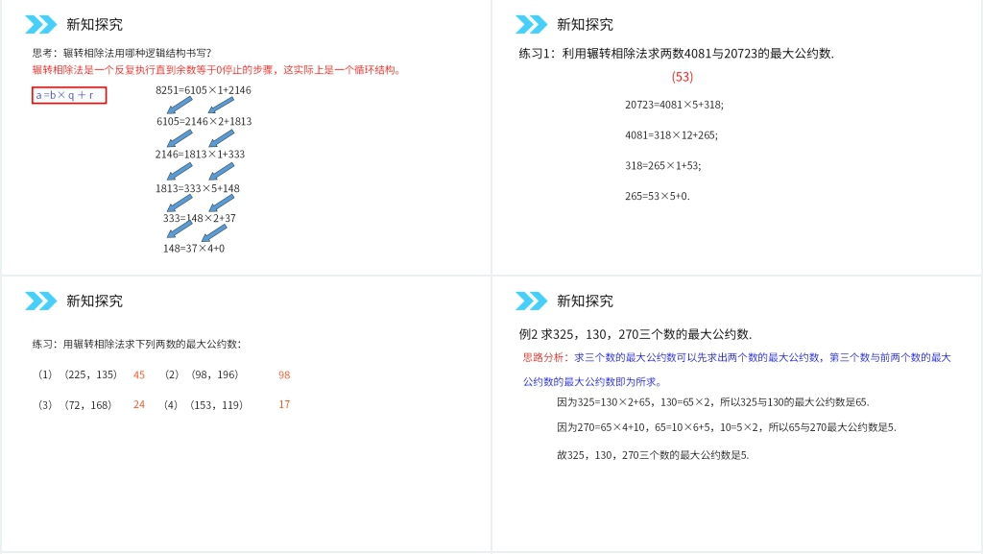
Task: Select the line 4081=318×12+265
Action: (x=671, y=134)
